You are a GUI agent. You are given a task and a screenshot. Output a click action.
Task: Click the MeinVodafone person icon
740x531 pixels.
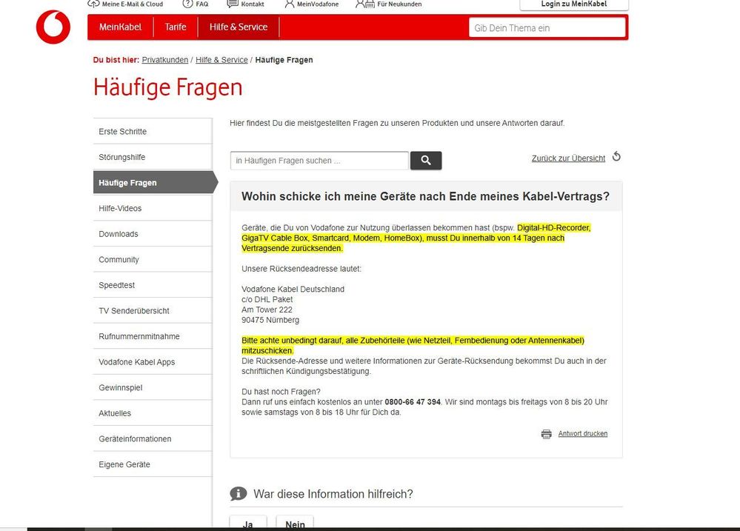[290, 4]
